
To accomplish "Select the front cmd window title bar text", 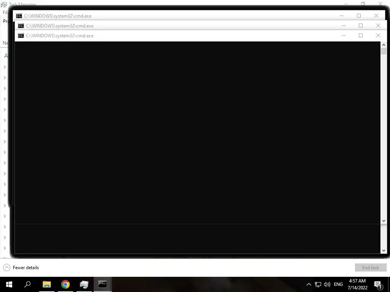I will pyautogui.click(x=60, y=36).
